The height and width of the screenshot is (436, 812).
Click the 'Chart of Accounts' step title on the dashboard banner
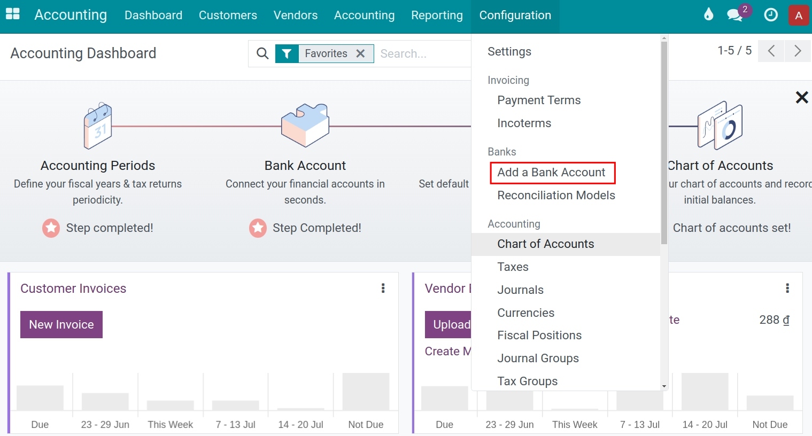tap(721, 166)
